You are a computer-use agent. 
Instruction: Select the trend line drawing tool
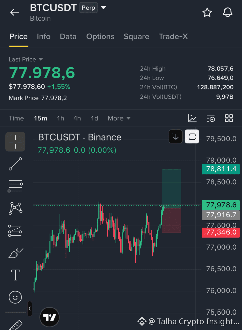pyautogui.click(x=15, y=164)
